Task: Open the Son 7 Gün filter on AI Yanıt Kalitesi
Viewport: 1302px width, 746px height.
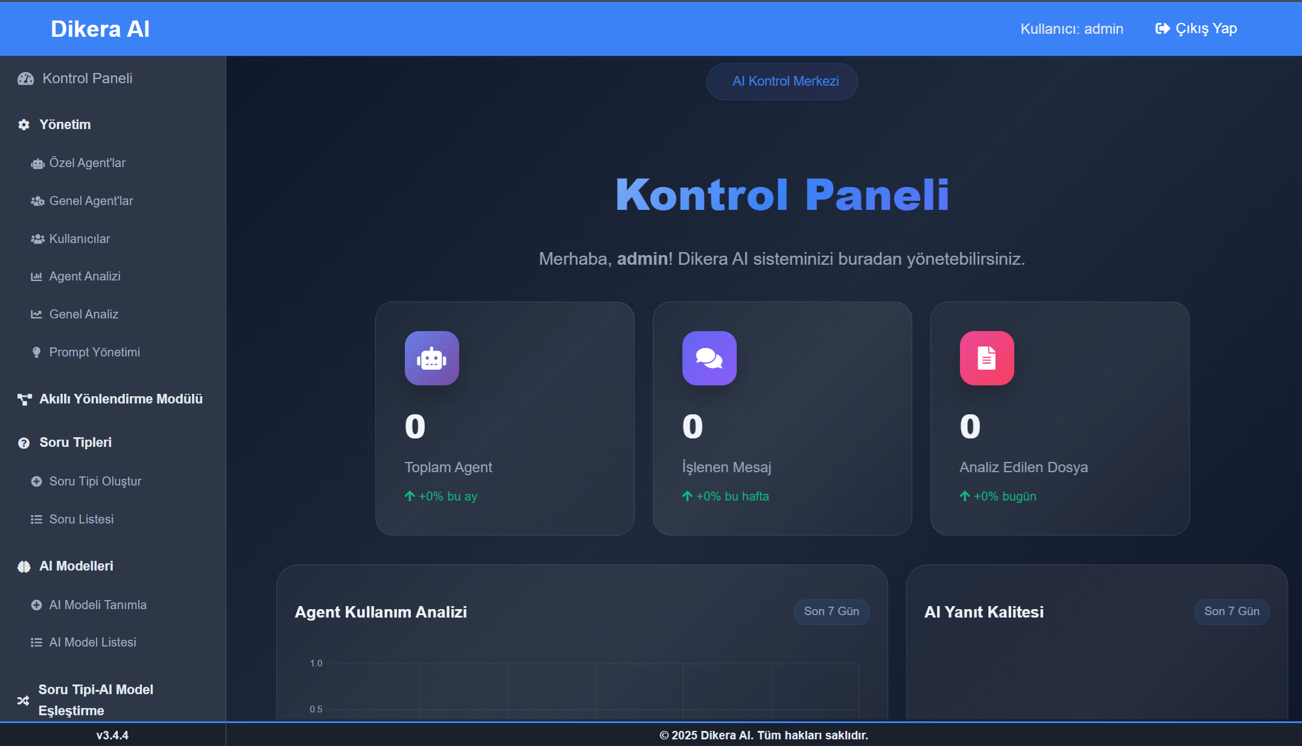Action: coord(1231,611)
